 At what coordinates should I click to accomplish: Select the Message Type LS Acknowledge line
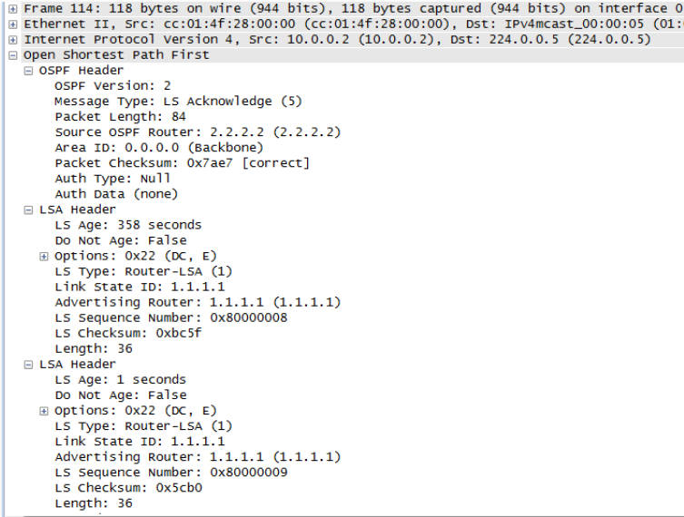point(178,102)
